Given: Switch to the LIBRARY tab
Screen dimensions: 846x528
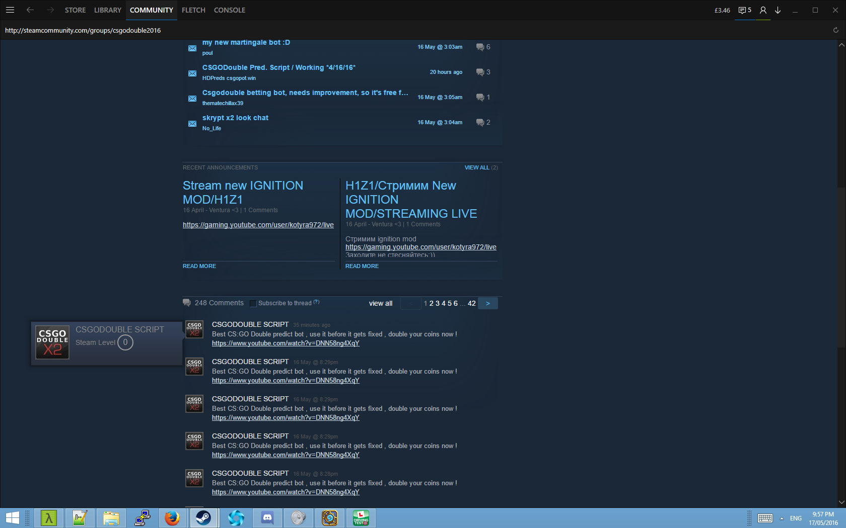Looking at the screenshot, I should (108, 10).
